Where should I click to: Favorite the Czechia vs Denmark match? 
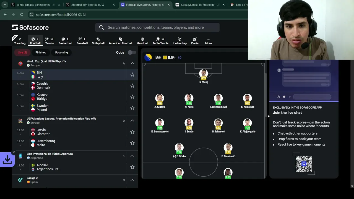(x=132, y=86)
